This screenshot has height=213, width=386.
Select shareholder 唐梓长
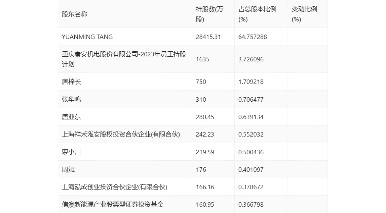[x=71, y=82]
